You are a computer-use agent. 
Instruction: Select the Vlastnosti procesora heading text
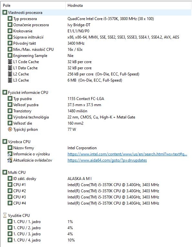tap(25, 12)
